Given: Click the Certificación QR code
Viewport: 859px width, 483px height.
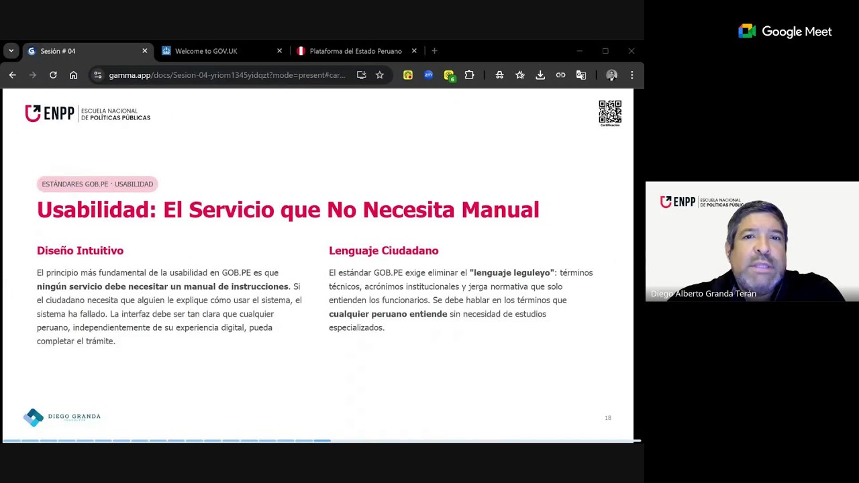Looking at the screenshot, I should 610,113.
